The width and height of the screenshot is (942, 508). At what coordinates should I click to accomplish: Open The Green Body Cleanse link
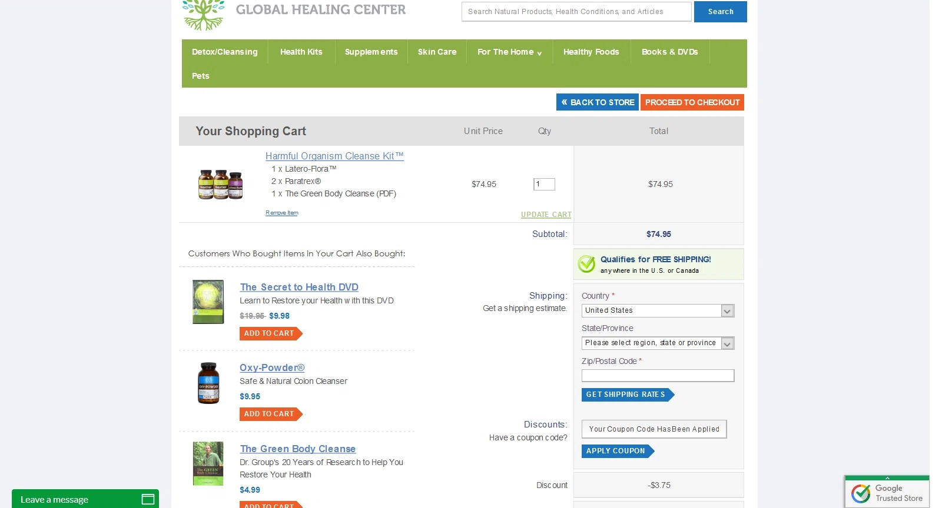click(298, 449)
